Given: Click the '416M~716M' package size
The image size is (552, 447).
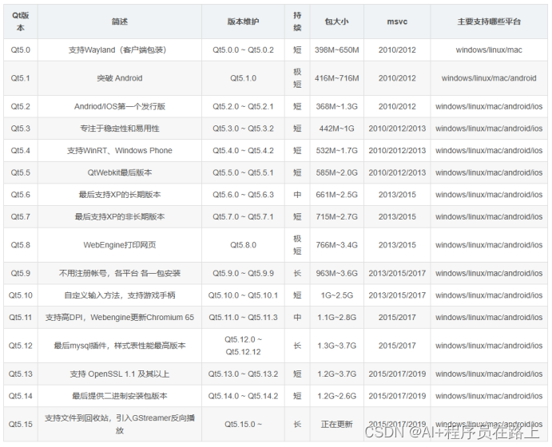Looking at the screenshot, I should pos(336,78).
